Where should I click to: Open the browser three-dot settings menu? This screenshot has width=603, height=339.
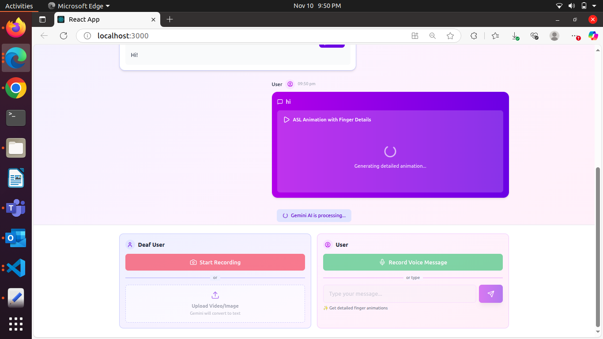(573, 36)
